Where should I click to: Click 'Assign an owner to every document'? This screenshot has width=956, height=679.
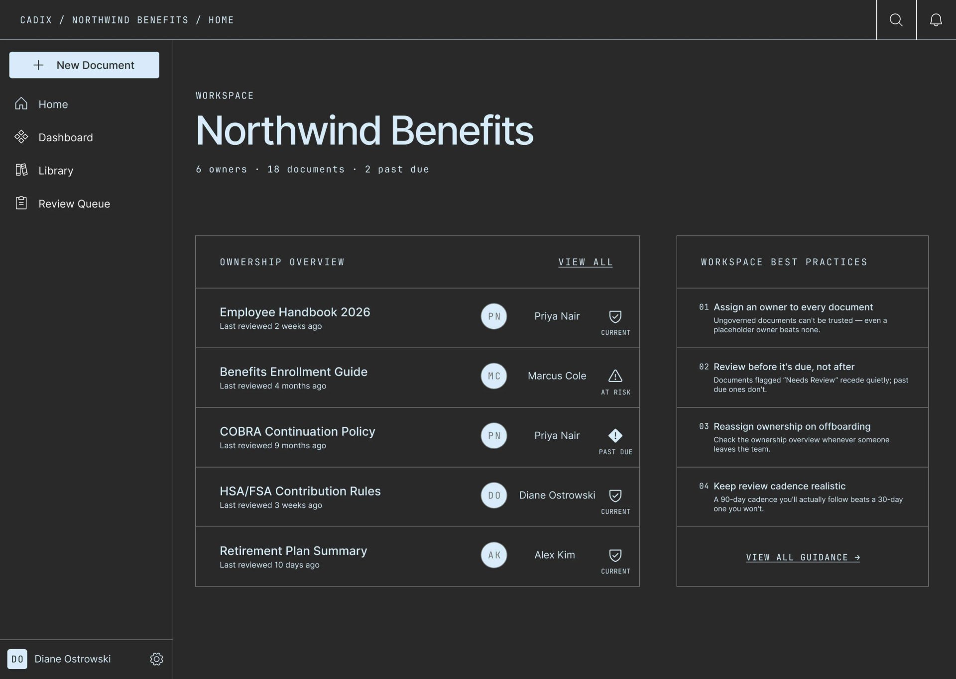click(793, 307)
